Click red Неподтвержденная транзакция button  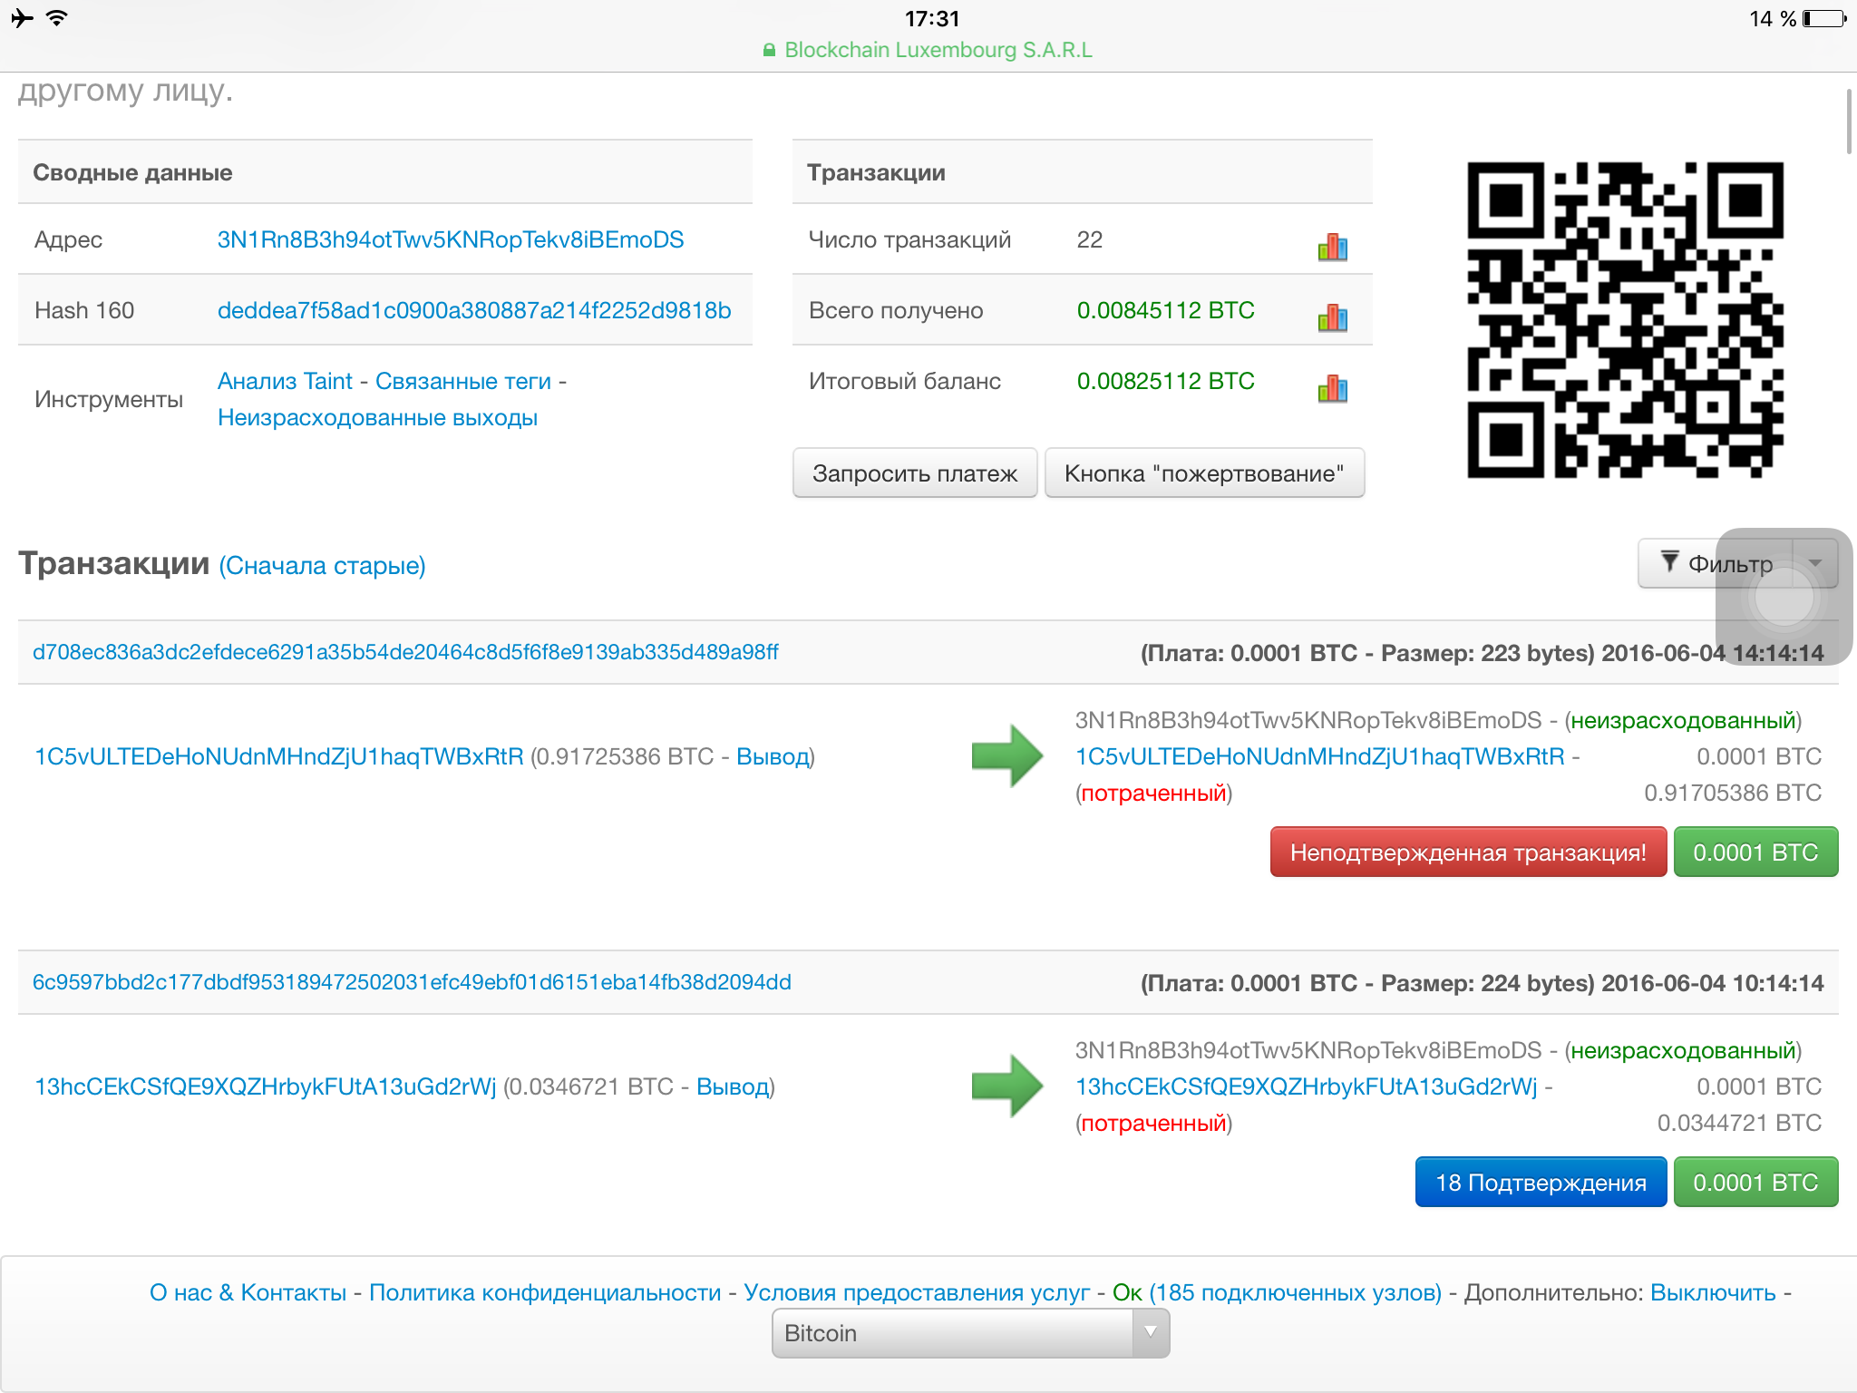[x=1467, y=852]
